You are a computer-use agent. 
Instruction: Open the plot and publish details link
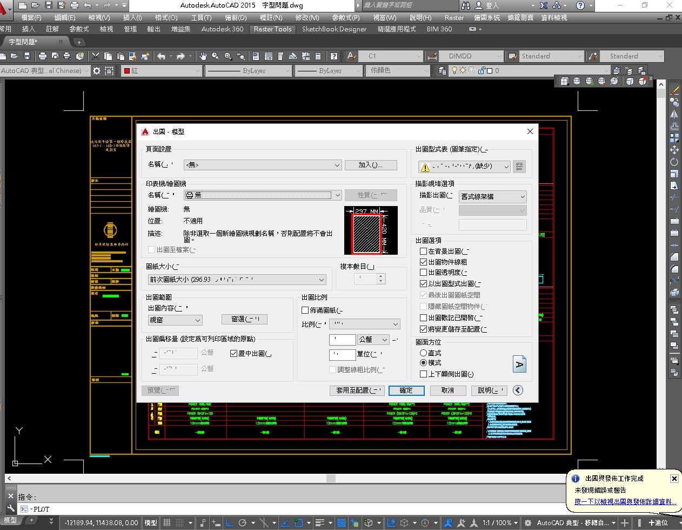click(625, 502)
